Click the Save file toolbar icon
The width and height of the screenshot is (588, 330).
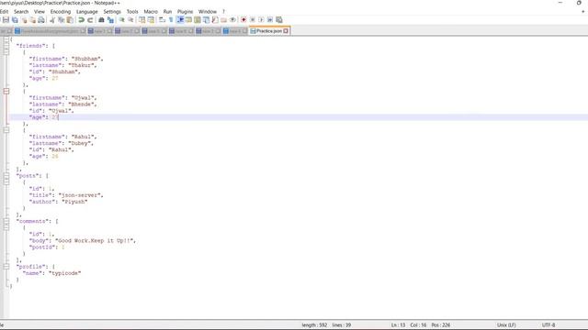[6, 19]
